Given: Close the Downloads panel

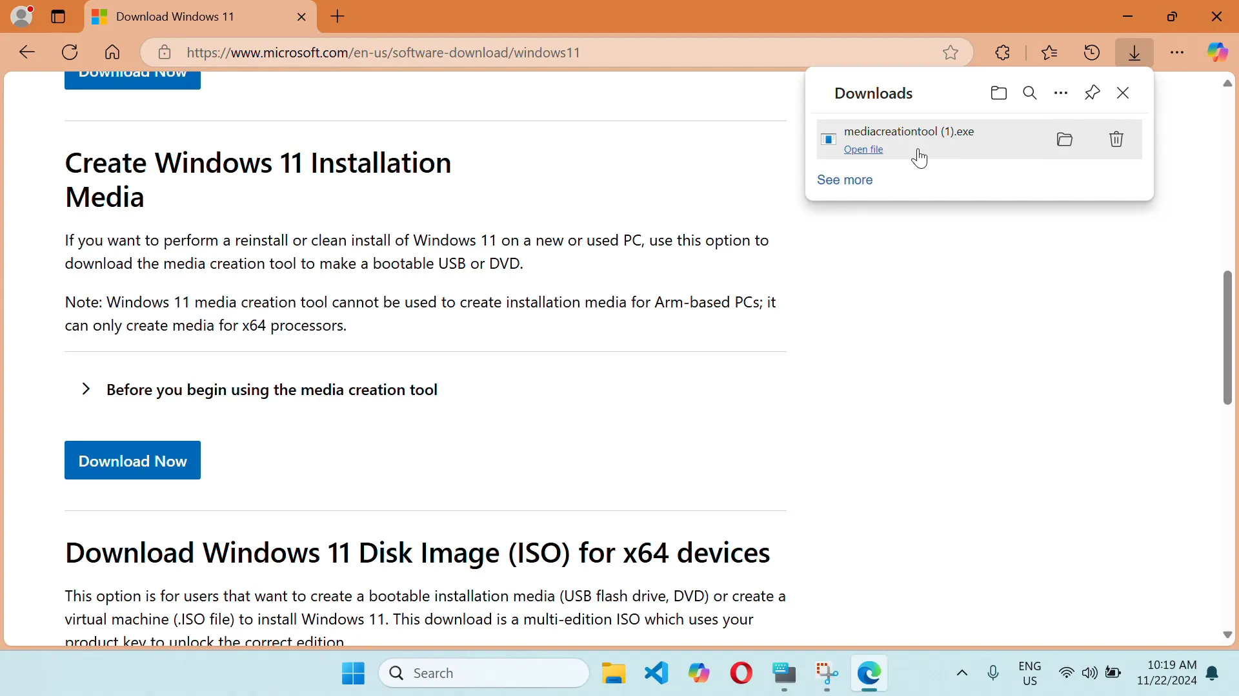Looking at the screenshot, I should [x=1123, y=92].
